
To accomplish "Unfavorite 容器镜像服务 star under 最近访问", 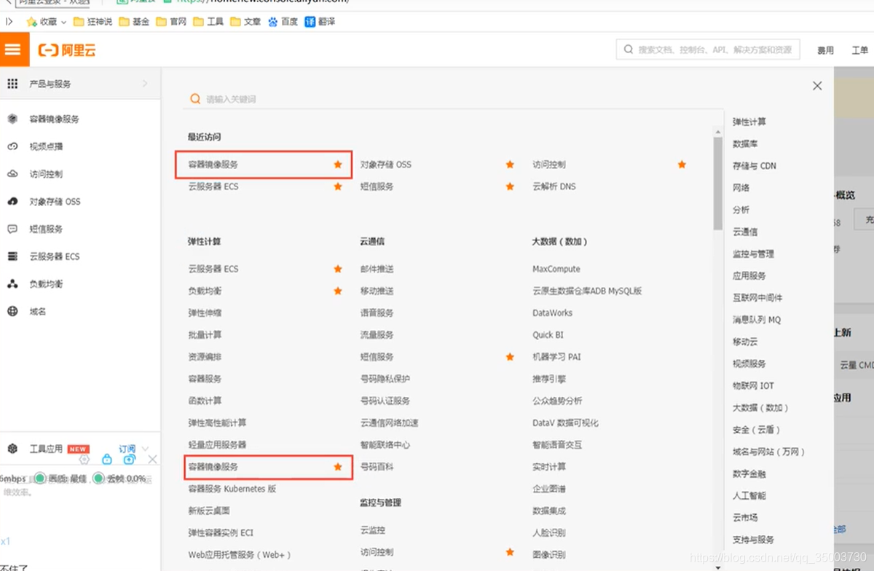I will (338, 165).
